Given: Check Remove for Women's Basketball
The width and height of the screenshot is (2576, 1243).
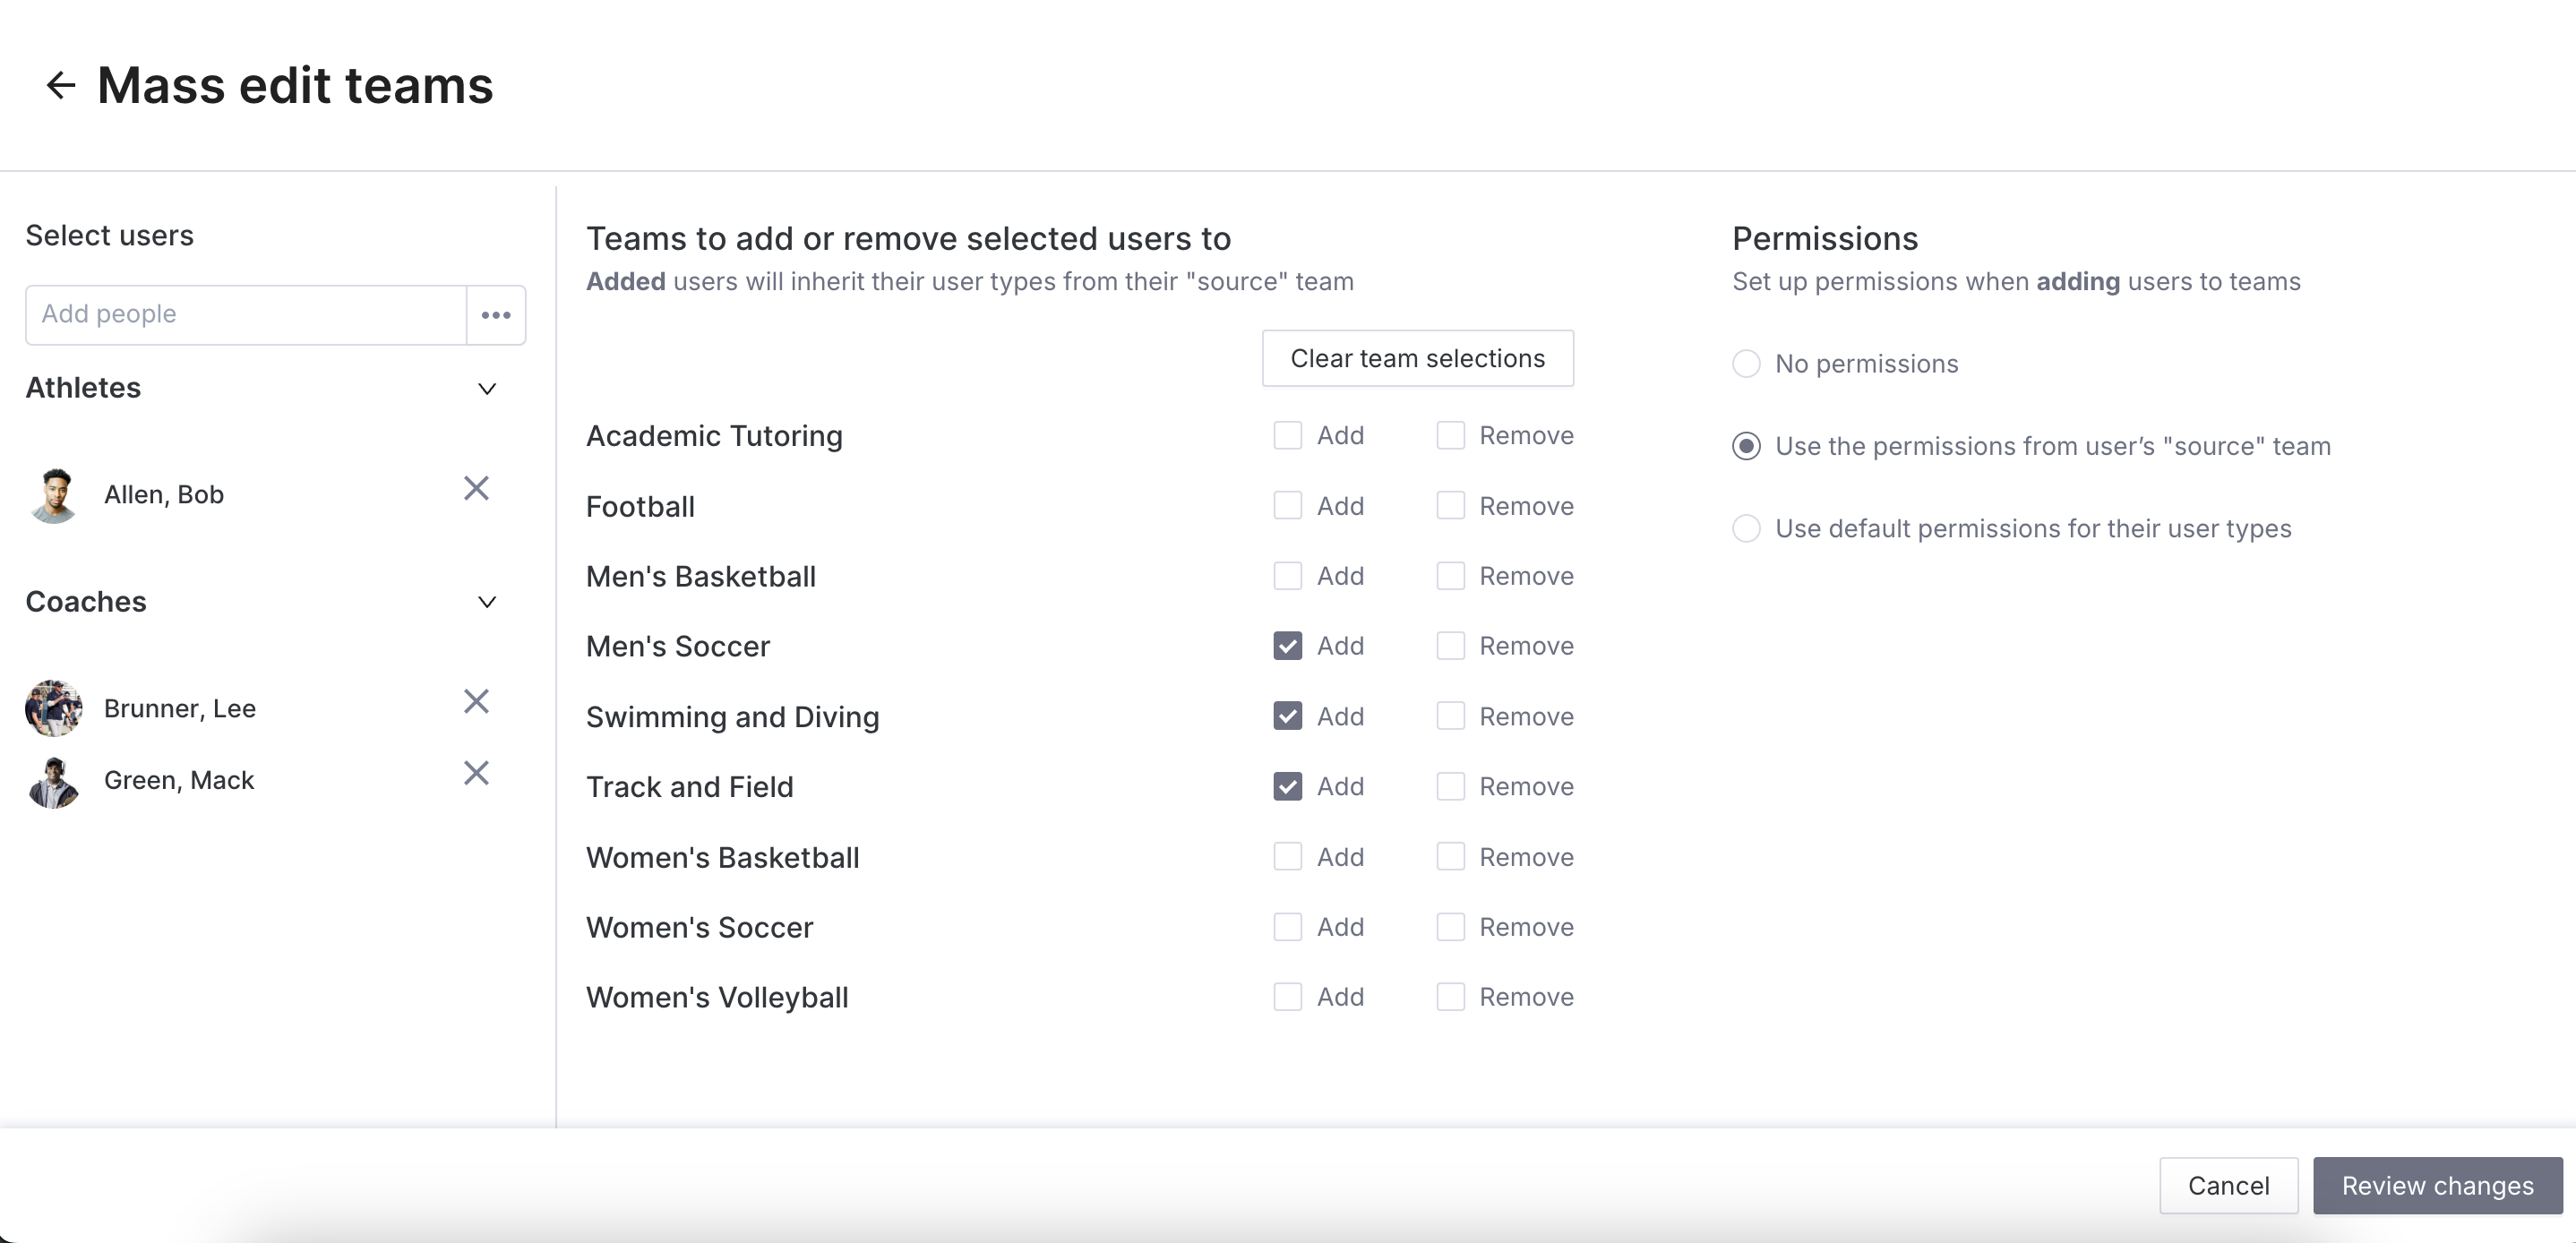Looking at the screenshot, I should point(1451,857).
